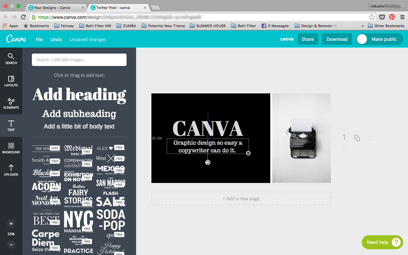The width and height of the screenshot is (408, 255).
Task: Click Add a new page
Action: (241, 198)
